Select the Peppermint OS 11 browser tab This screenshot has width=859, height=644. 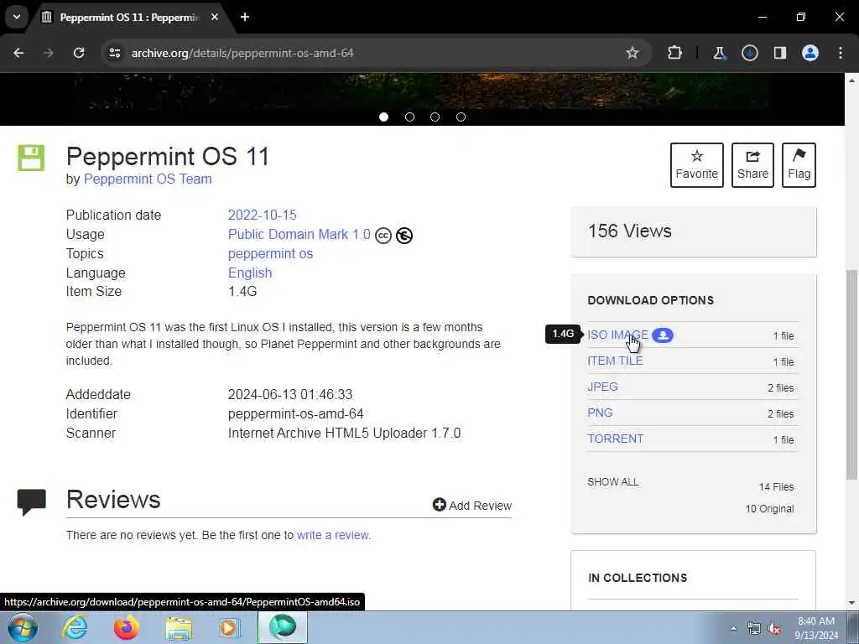[x=129, y=18]
